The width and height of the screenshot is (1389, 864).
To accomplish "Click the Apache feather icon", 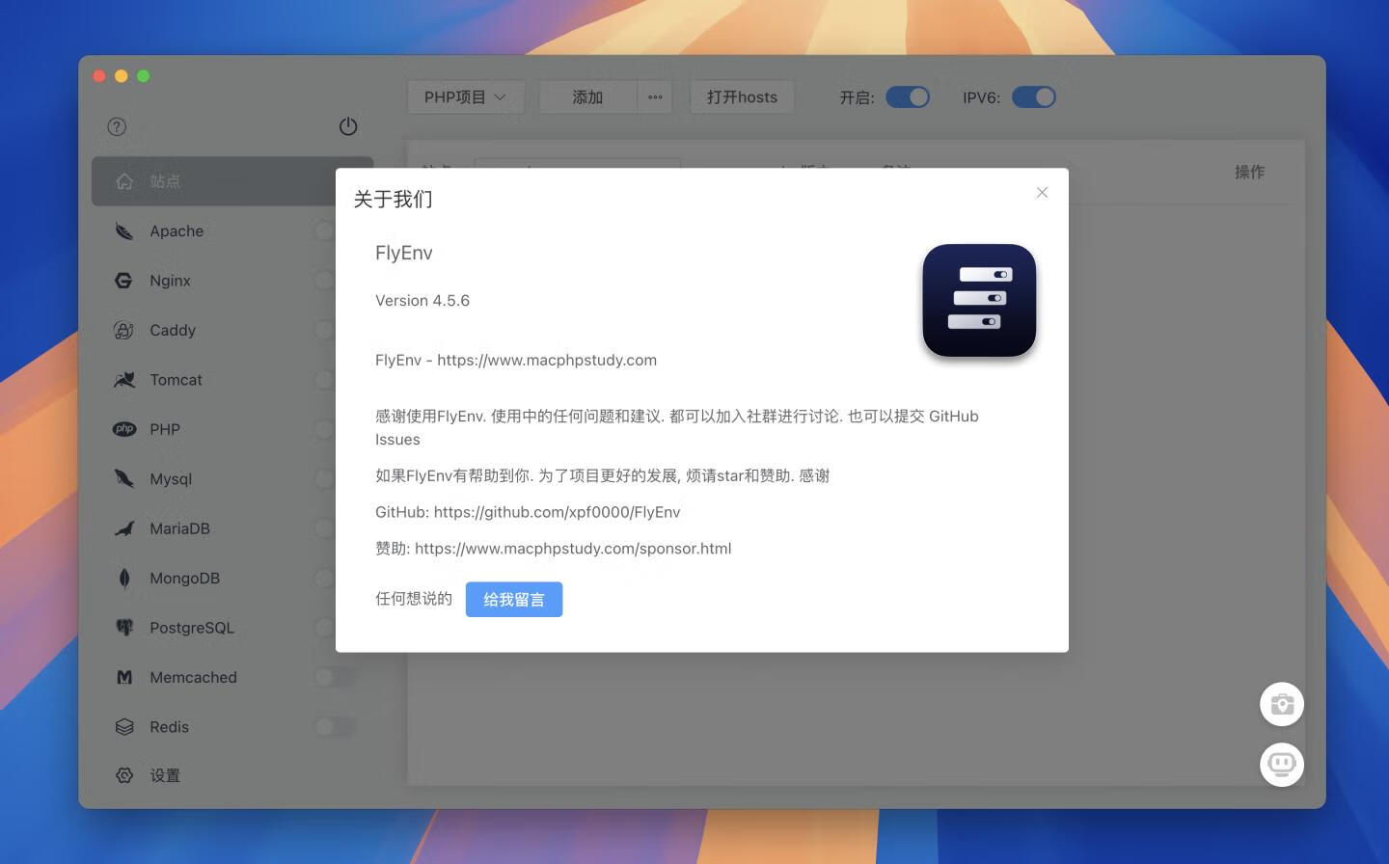I will [124, 231].
